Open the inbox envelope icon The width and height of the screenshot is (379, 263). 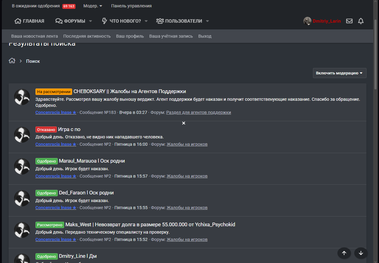(x=349, y=21)
